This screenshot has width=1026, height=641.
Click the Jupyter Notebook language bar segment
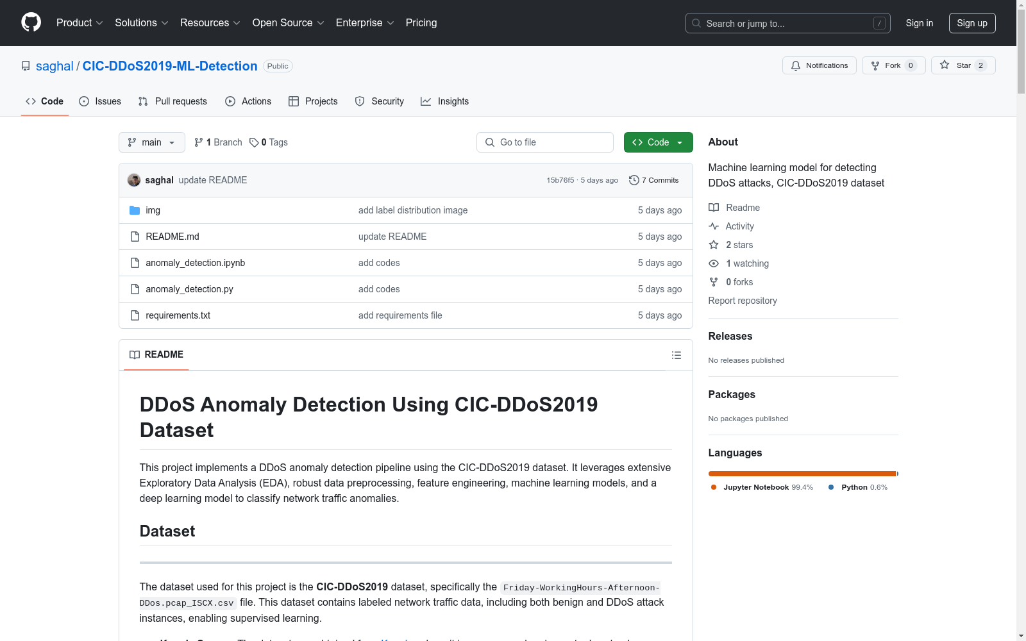click(x=802, y=474)
